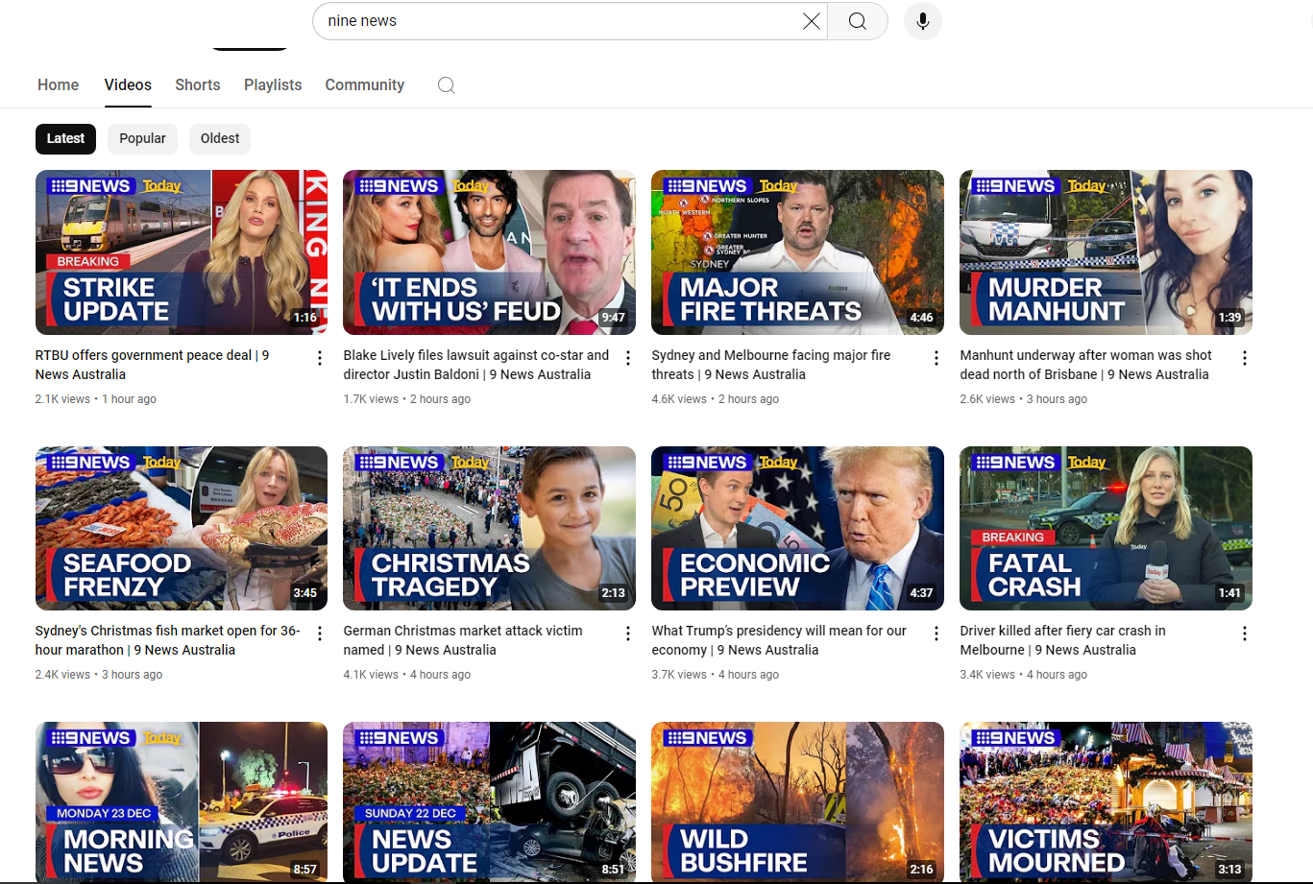This screenshot has width=1313, height=884.
Task: Play the SEAFOOD FRENZY thumbnail
Action: click(182, 528)
